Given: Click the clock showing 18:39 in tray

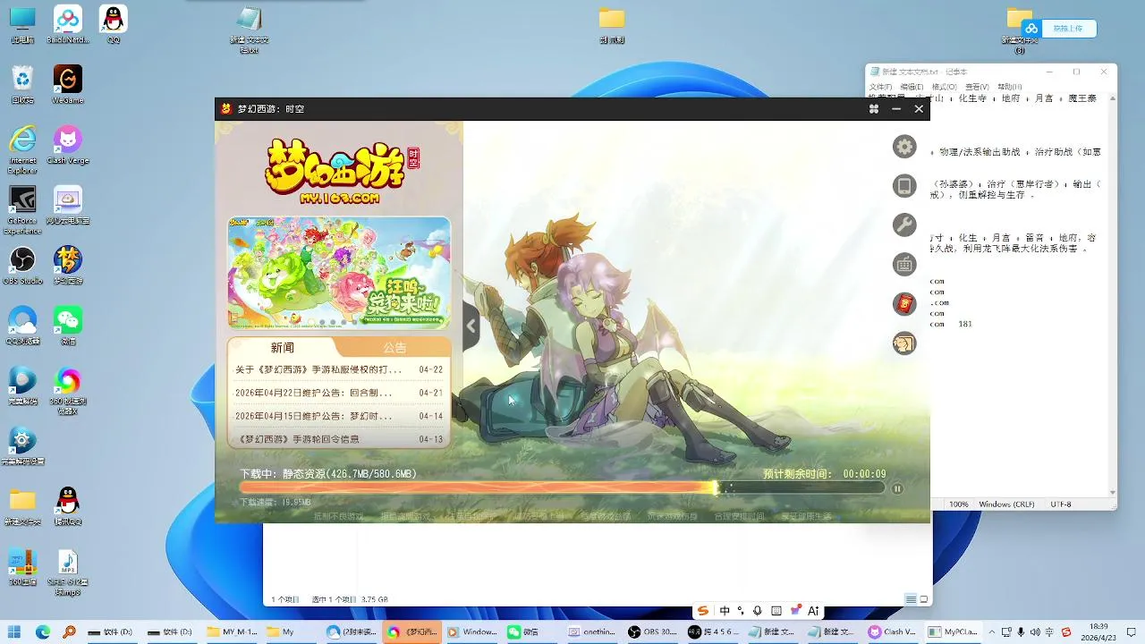Looking at the screenshot, I should click(x=1099, y=631).
